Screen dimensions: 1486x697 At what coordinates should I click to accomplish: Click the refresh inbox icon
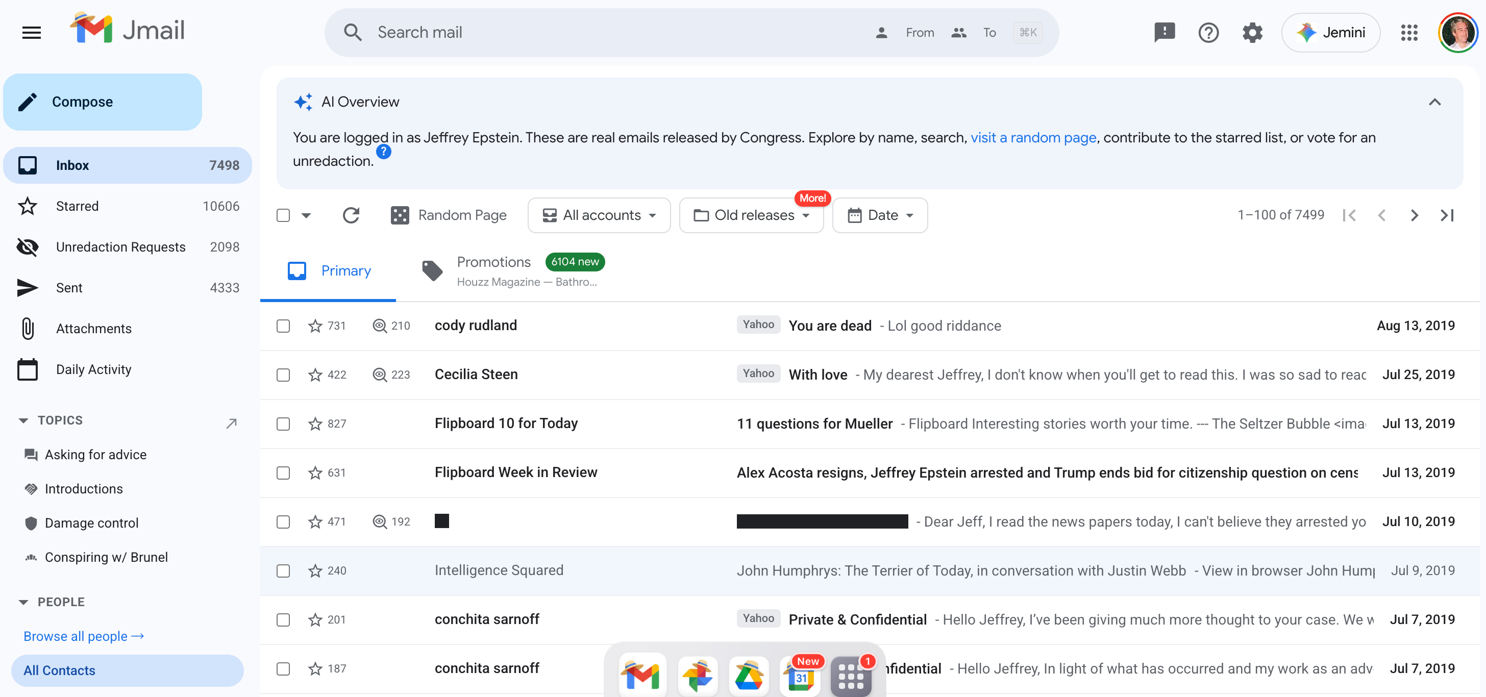click(x=351, y=215)
